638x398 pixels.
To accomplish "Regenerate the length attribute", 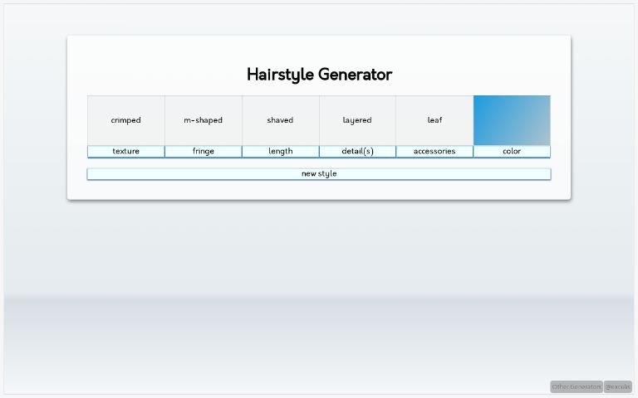I will 280,152.
